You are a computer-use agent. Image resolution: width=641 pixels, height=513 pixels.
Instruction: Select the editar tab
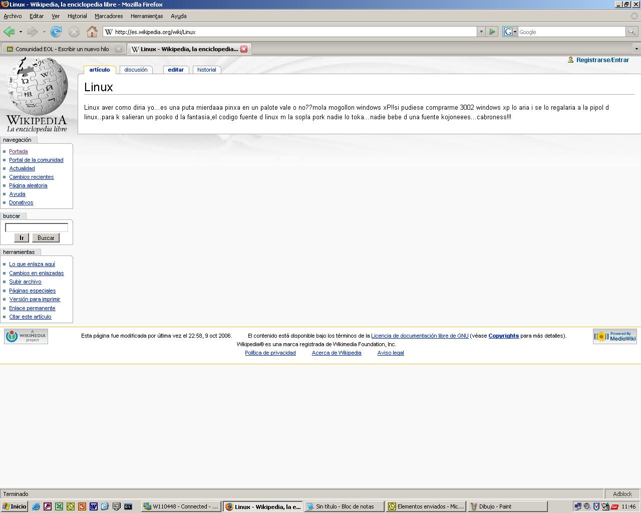(x=176, y=70)
